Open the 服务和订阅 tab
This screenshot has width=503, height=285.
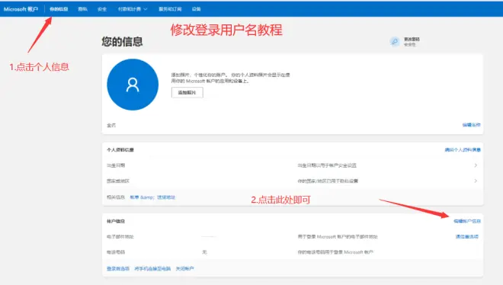(x=170, y=9)
